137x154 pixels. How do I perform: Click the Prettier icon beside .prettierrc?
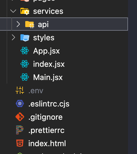[x=20, y=130]
